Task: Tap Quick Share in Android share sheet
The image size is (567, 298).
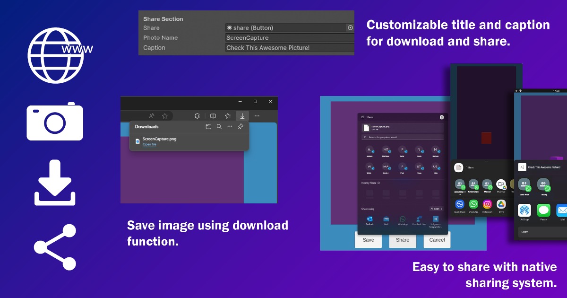Action: (x=460, y=206)
